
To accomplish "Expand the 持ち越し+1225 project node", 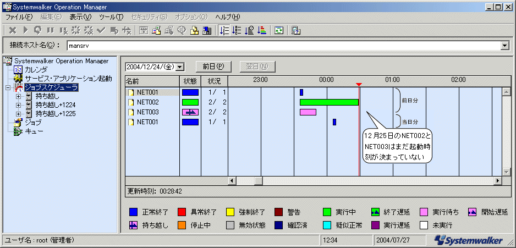I will (x=19, y=114).
